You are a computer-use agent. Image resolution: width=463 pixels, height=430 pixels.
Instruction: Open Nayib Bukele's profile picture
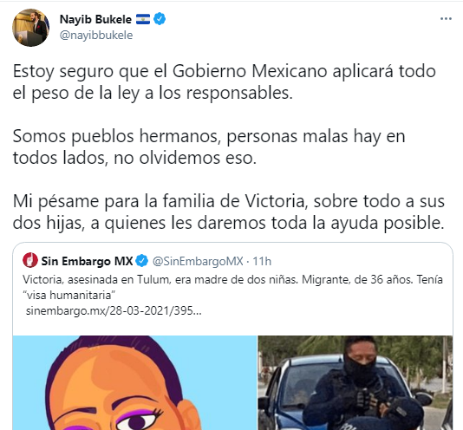pos(30,28)
